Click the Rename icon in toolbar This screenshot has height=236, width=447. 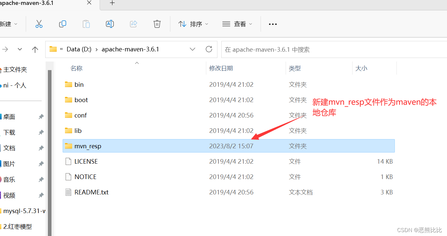tap(110, 24)
